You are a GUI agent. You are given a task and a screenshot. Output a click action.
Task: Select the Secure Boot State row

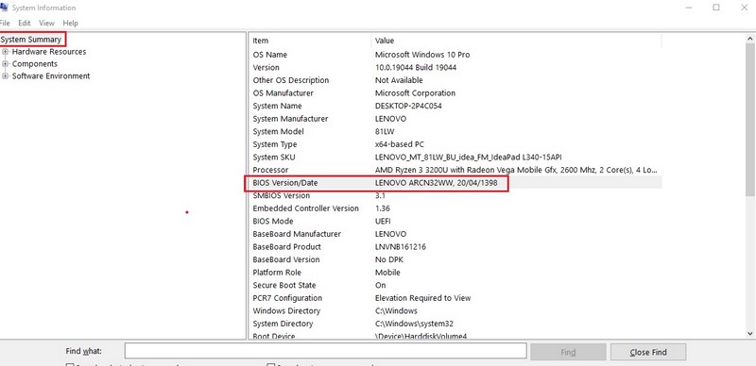point(455,285)
